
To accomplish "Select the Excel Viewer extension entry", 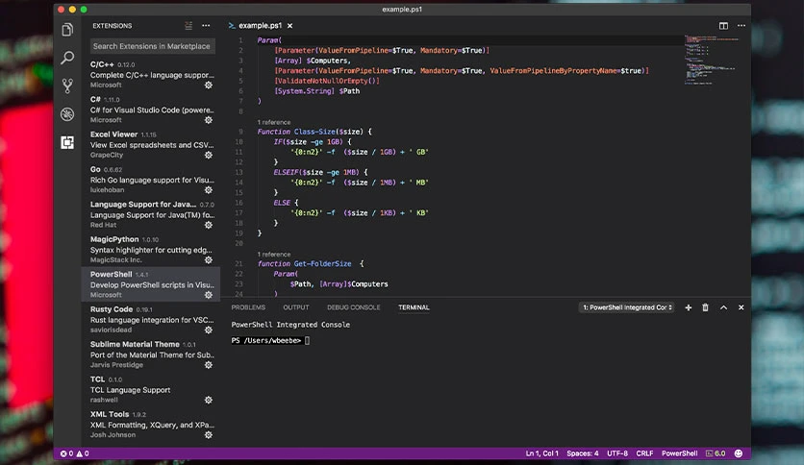I will click(x=151, y=144).
